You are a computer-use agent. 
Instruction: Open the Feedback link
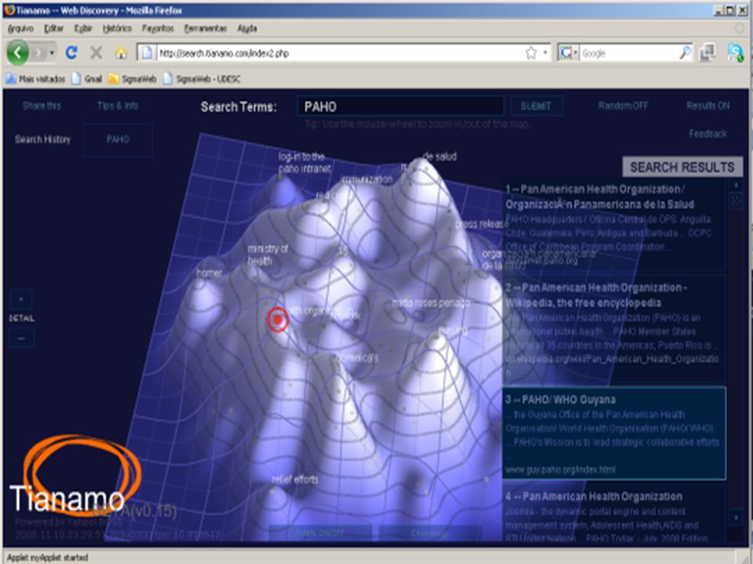point(708,133)
